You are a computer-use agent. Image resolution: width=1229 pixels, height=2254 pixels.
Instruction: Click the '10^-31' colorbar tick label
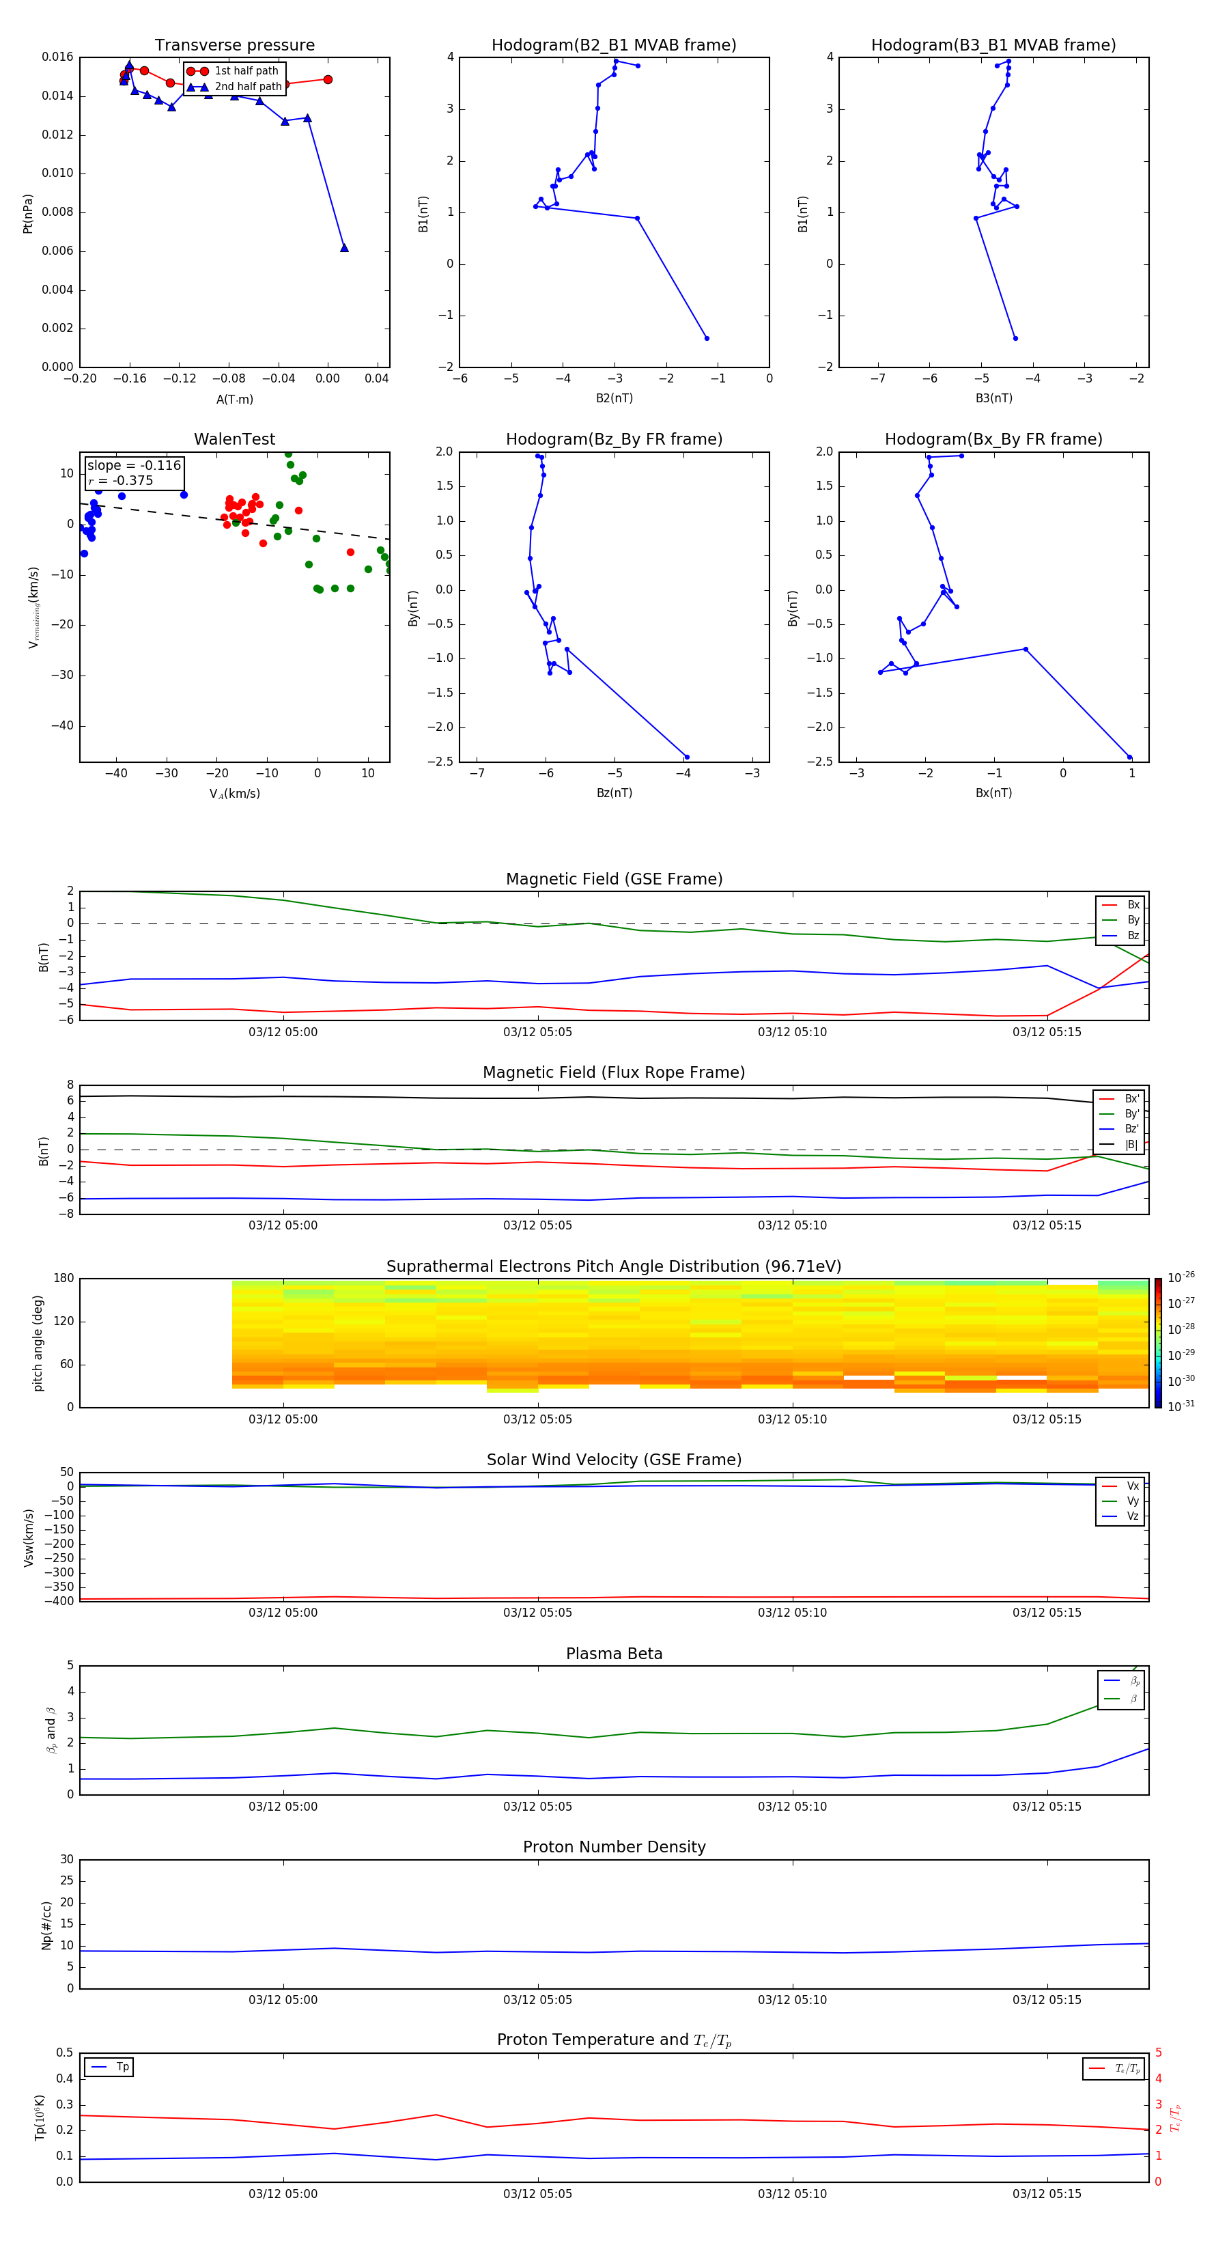pos(1181,1406)
